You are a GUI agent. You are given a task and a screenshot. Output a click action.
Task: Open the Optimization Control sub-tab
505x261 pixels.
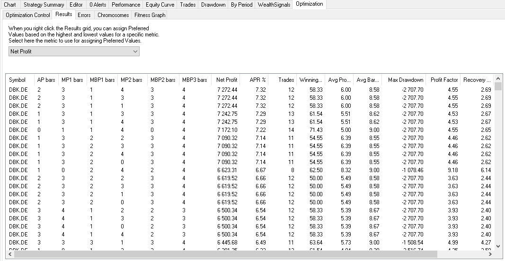(x=27, y=15)
